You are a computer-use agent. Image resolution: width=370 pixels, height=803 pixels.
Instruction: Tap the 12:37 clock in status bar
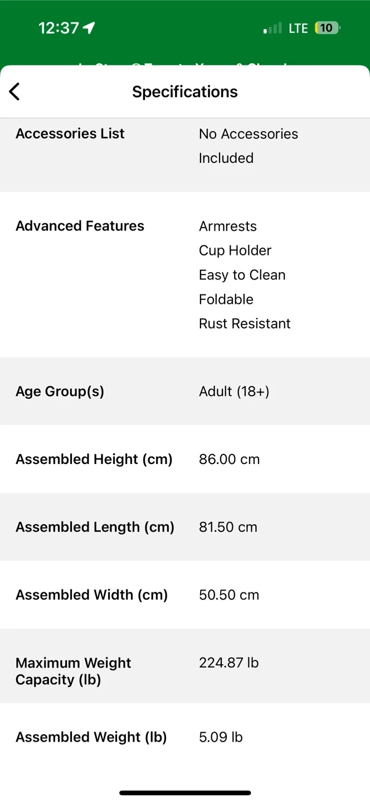(59, 28)
